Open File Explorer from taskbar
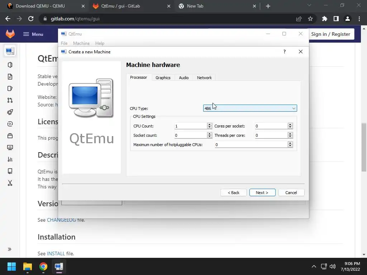This screenshot has height=275, width=367. click(27, 266)
